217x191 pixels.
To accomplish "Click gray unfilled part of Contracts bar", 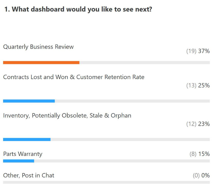I will tap(132, 101).
